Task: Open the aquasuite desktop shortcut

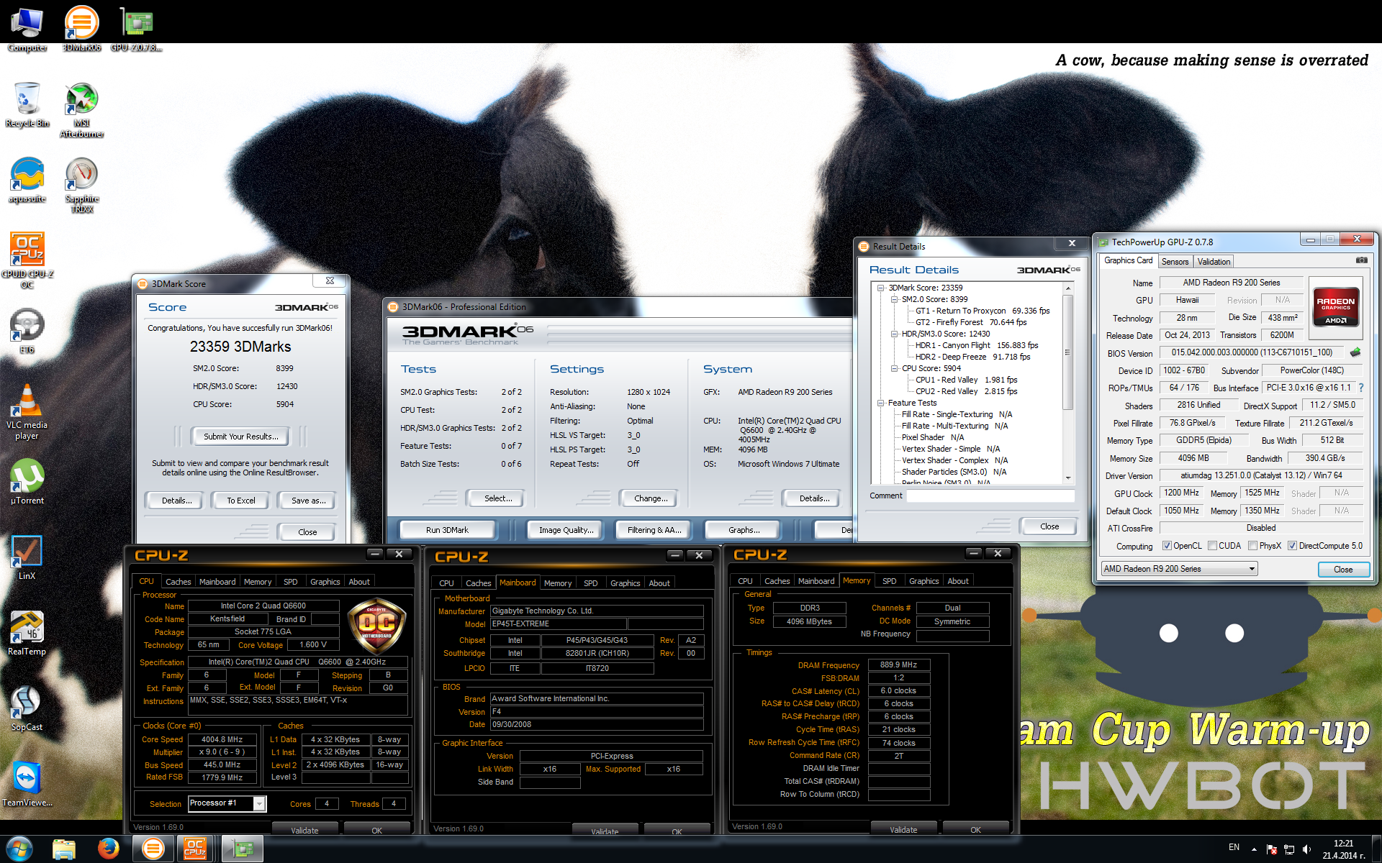Action: click(x=27, y=181)
